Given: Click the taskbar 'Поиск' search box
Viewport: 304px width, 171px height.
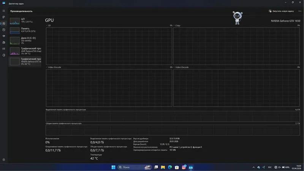Looking at the screenshot, I should tap(134, 167).
